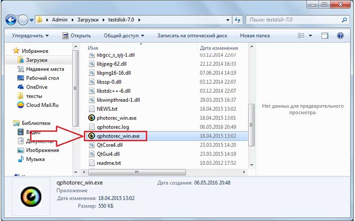Open address bar history dropdown arrow

point(228,20)
